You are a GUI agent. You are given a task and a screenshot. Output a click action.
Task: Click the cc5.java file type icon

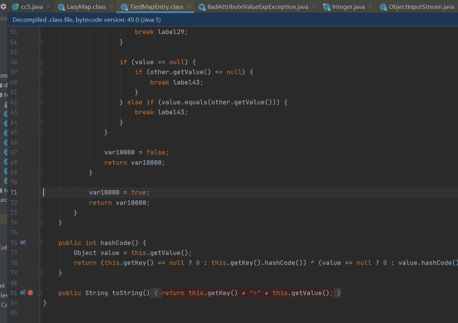pos(16,7)
